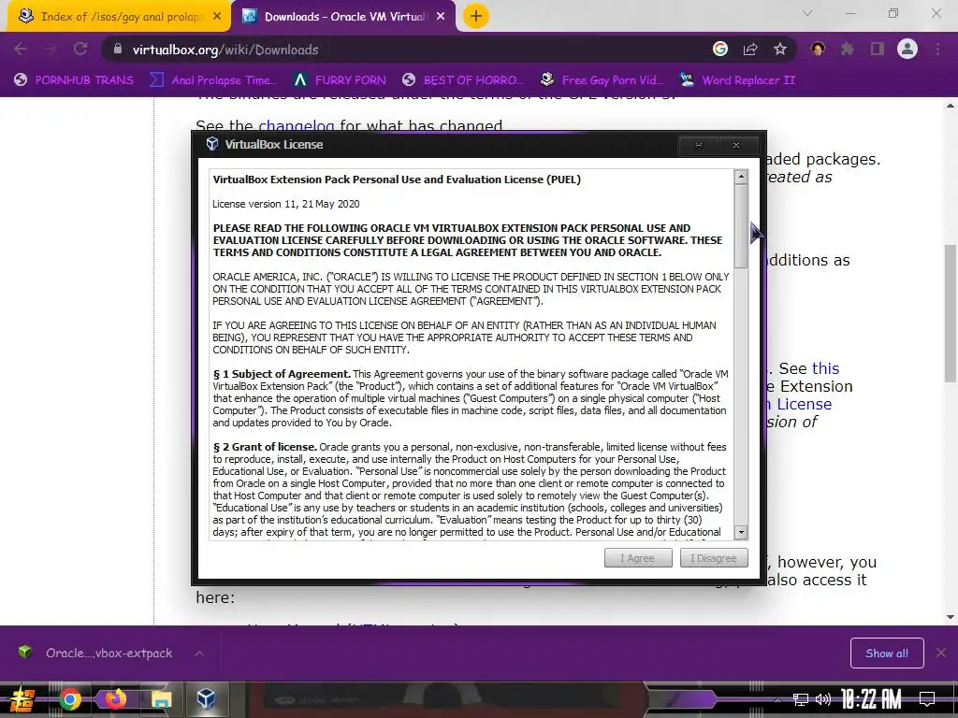Viewport: 958px width, 718px height.
Task: Open the Chrome three-dot menu
Action: click(x=937, y=49)
